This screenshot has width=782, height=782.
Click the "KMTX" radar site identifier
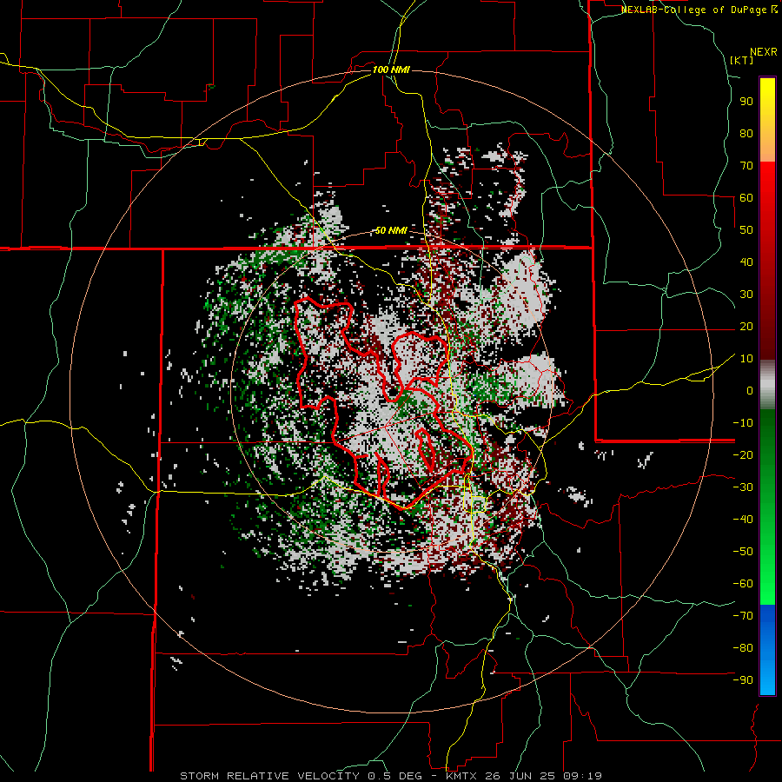click(460, 776)
